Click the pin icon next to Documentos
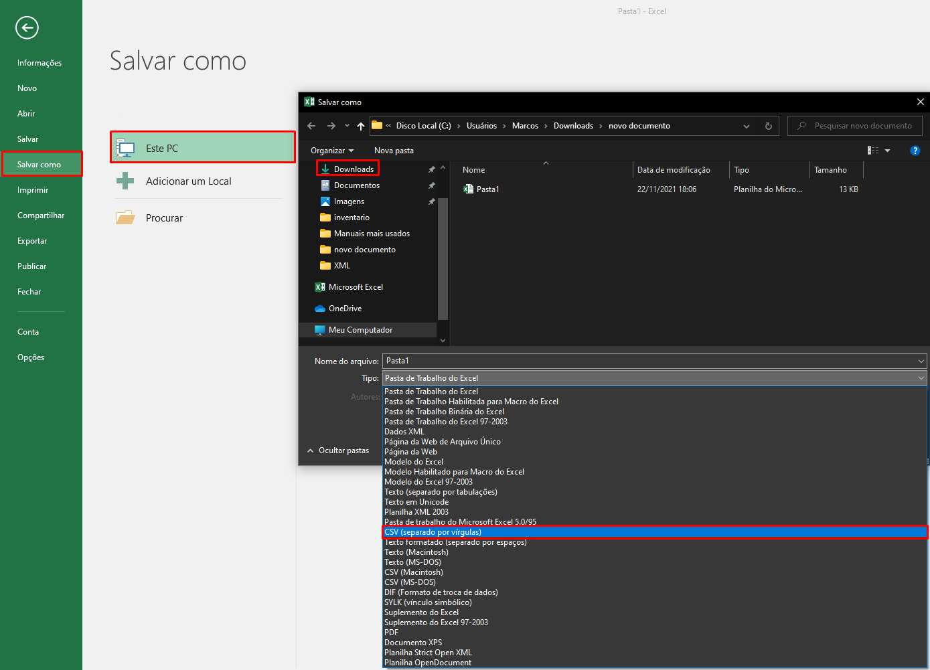 (432, 185)
